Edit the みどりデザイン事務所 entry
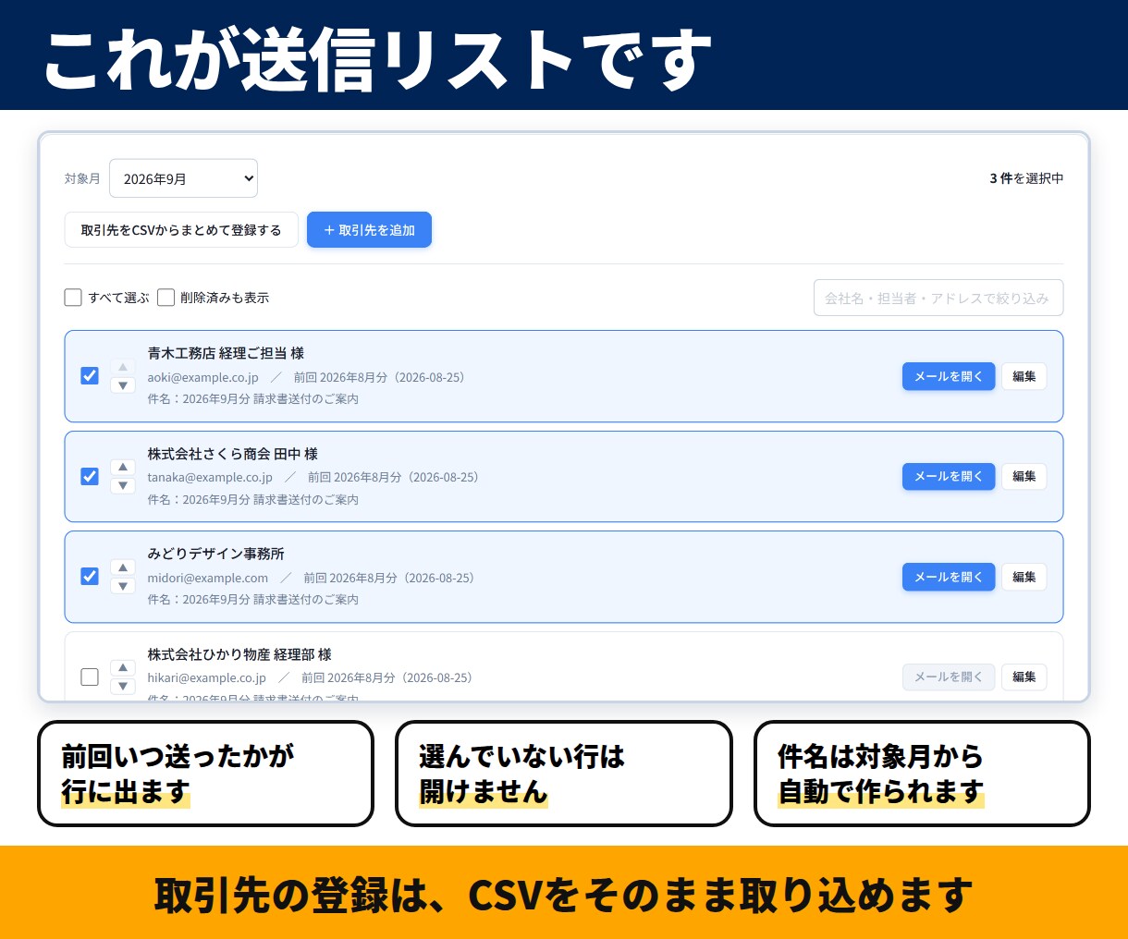Screen dimensions: 1128x939 (1024, 577)
